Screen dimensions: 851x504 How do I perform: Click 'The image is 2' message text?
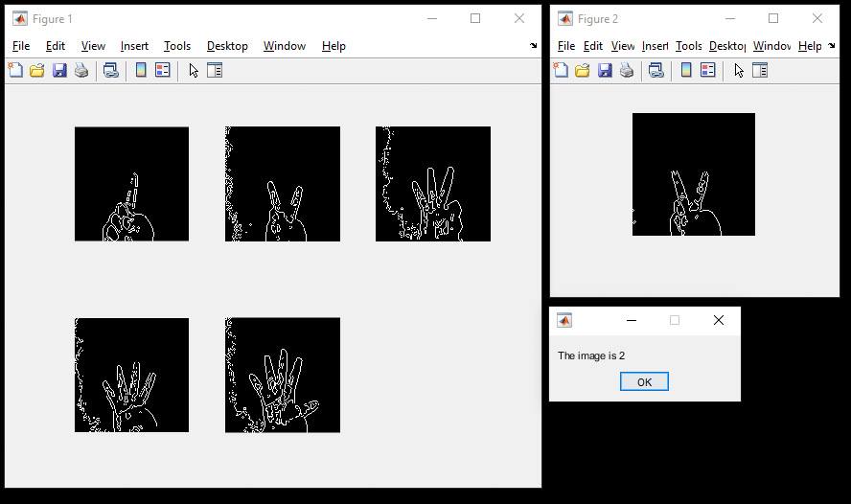(x=591, y=355)
